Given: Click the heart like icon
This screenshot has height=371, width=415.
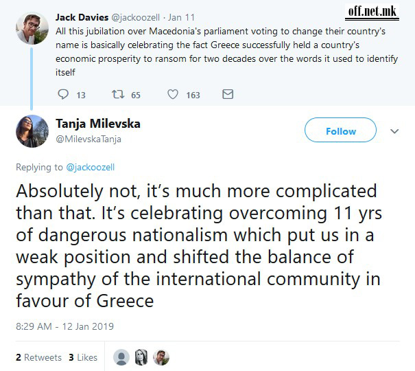Looking at the screenshot, I should point(173,94).
